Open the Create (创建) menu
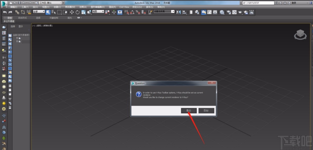Image resolution: width=313 pixels, height=150 pixels. 57,7
